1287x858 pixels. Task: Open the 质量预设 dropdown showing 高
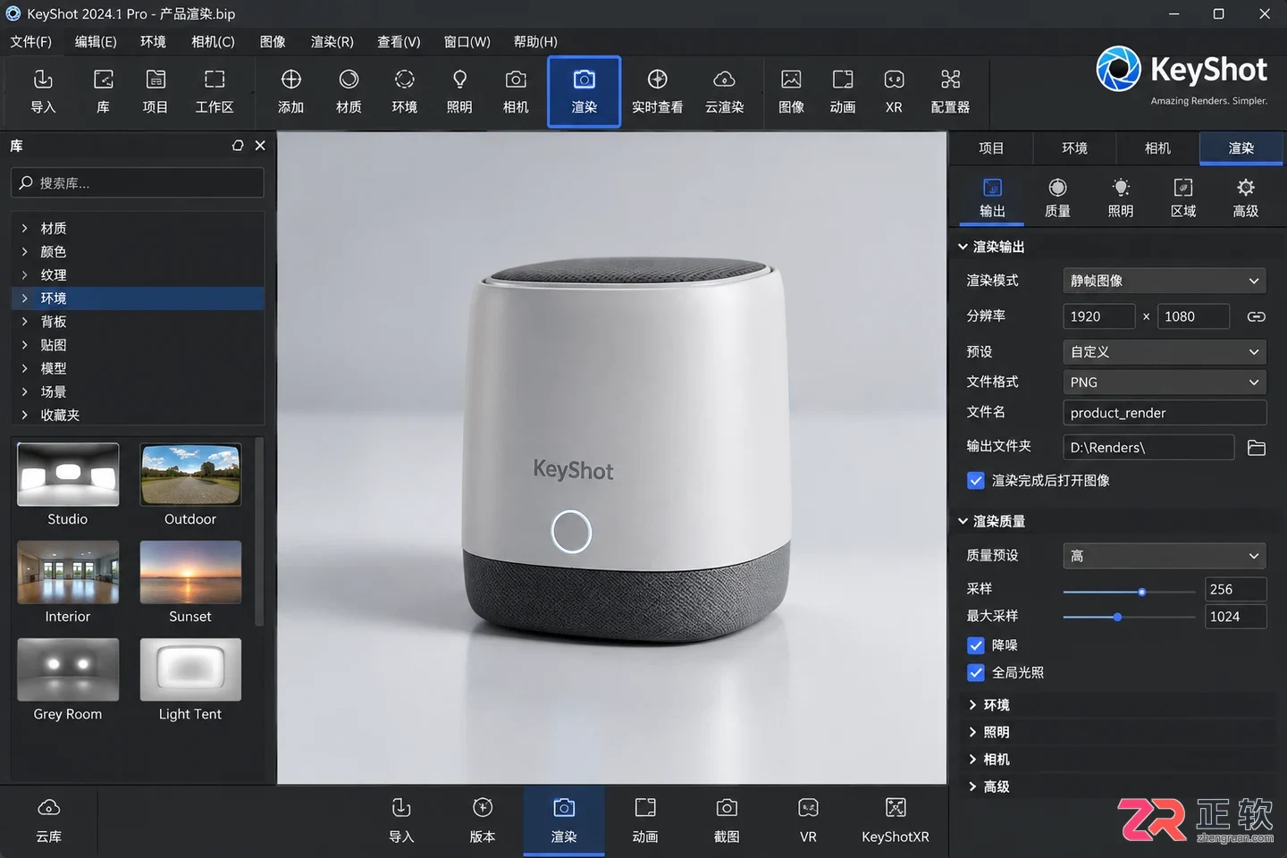pyautogui.click(x=1165, y=556)
